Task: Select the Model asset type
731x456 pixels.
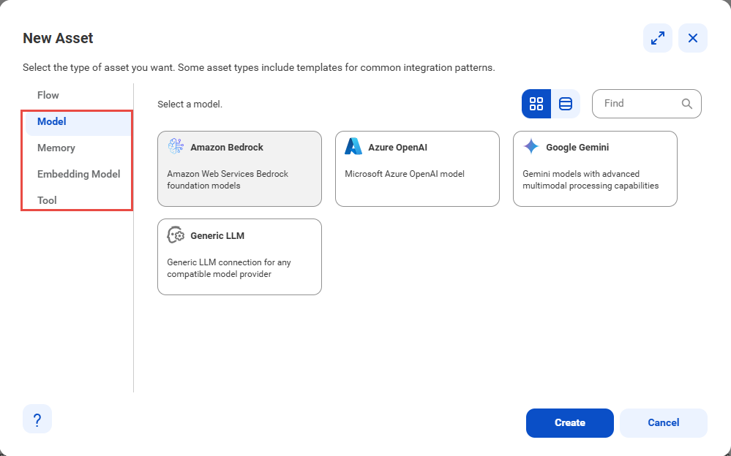Action: [x=78, y=121]
